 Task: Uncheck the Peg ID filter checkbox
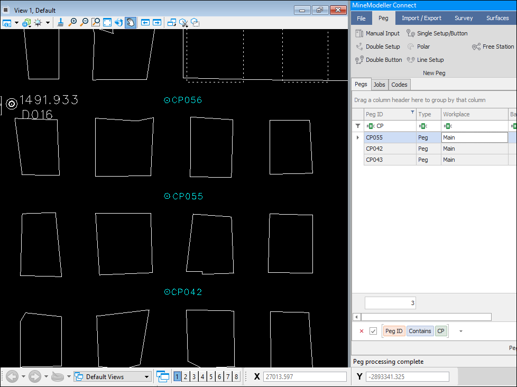tap(373, 331)
